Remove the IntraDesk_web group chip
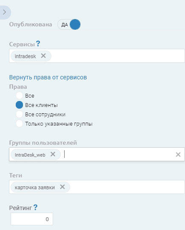This screenshot has height=230, width=185. (x=53, y=154)
